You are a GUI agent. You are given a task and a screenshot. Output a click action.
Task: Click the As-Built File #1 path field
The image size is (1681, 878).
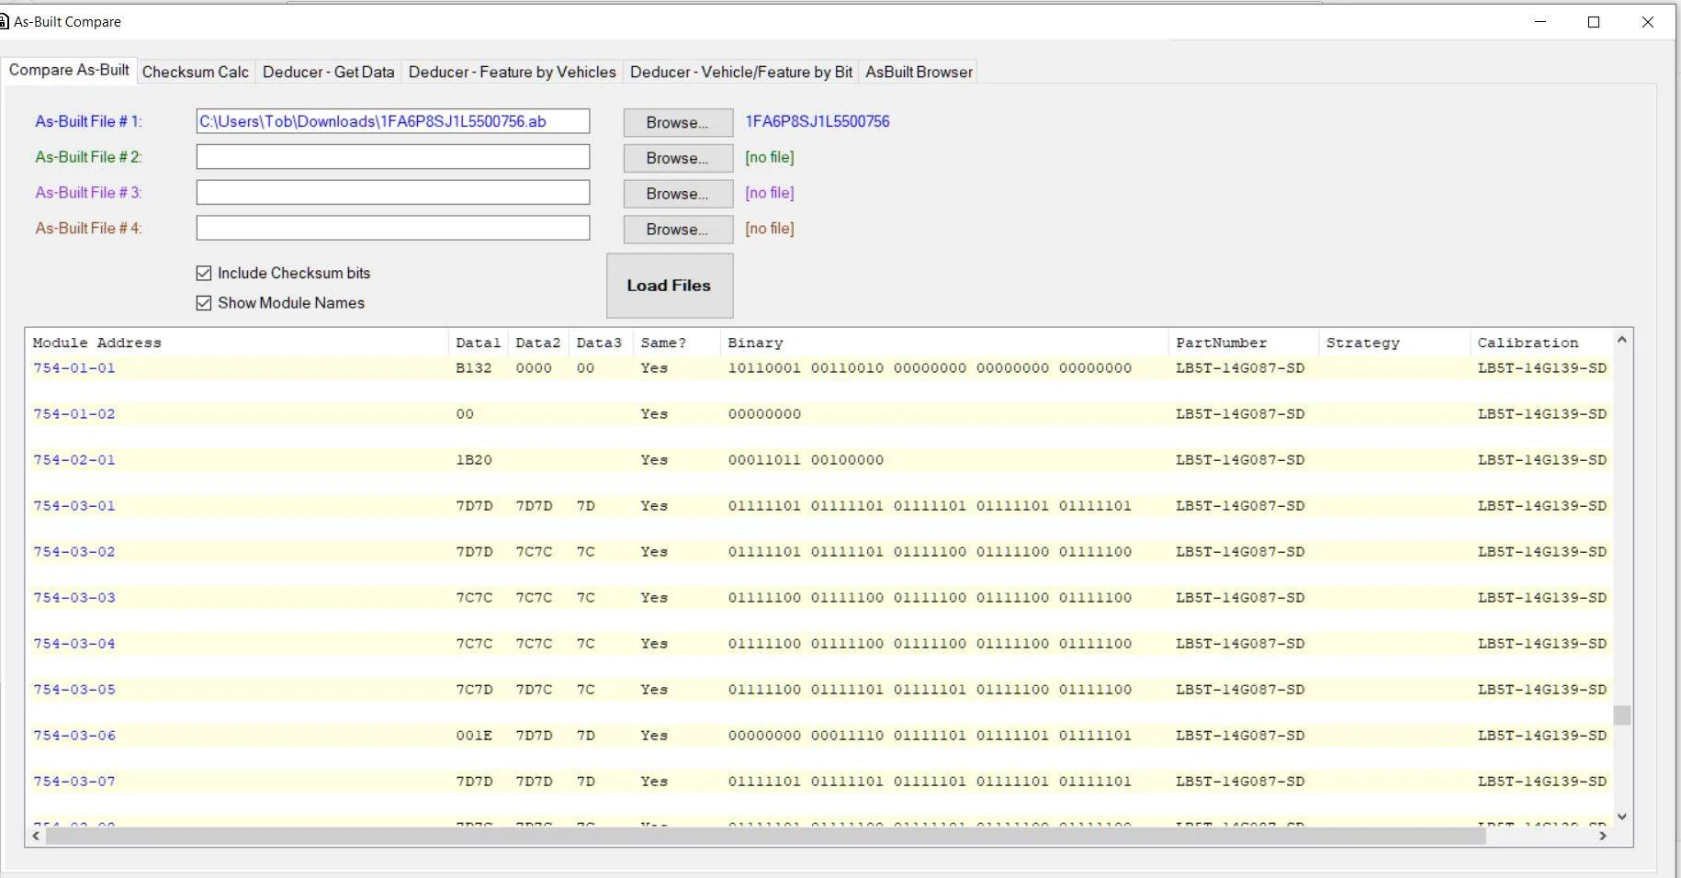pyautogui.click(x=392, y=121)
